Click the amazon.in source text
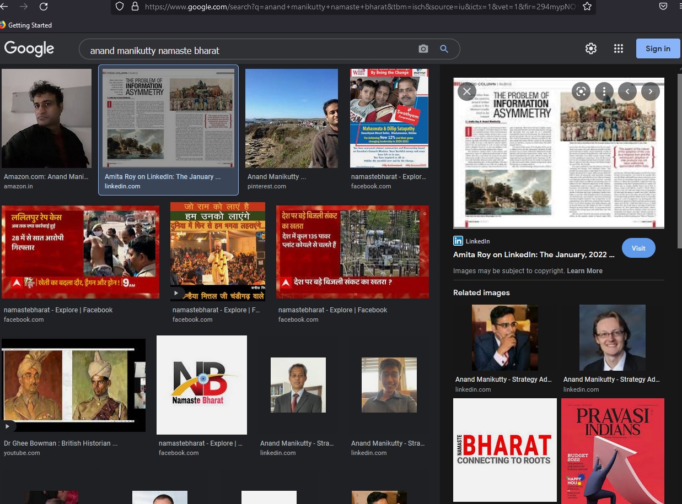Viewport: 682px width, 504px height. (x=18, y=187)
